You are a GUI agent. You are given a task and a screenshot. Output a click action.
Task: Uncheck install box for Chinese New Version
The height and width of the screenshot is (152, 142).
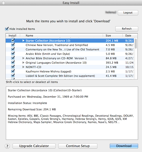click(x=13, y=45)
